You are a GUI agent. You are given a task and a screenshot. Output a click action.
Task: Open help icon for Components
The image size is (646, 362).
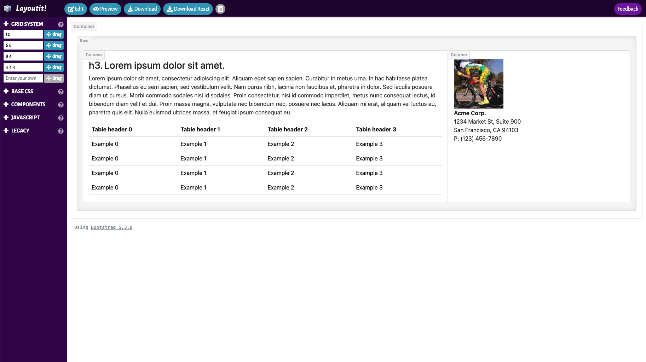[61, 105]
